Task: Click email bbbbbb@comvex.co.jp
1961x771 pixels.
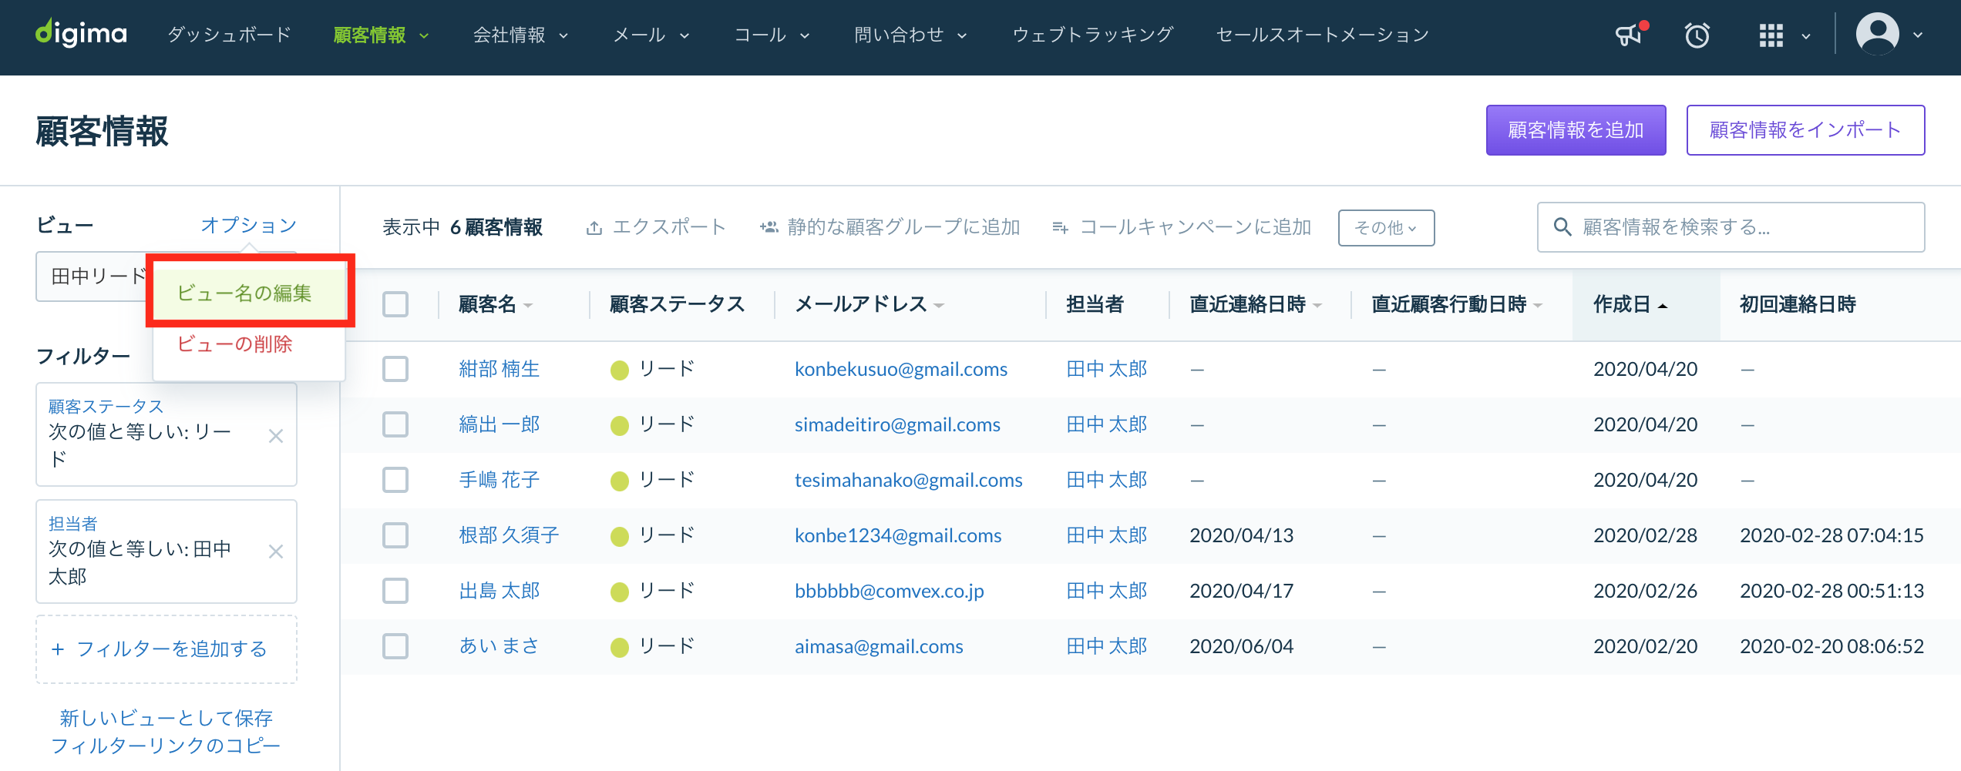Action: pos(889,591)
